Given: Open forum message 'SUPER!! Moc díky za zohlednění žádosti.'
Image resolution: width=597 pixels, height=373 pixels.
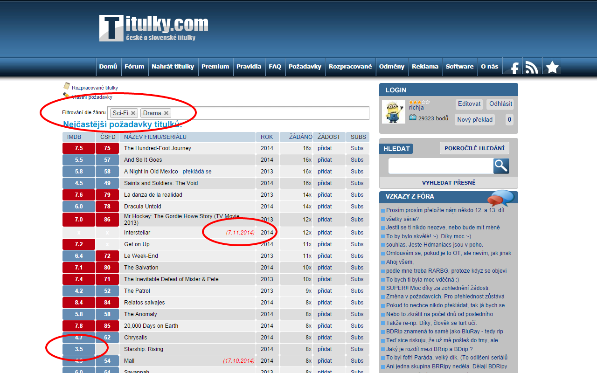Looking at the screenshot, I should 438,288.
